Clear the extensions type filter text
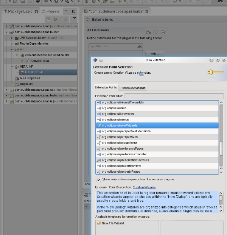The width and height of the screenshot is (227, 235). 140,46
